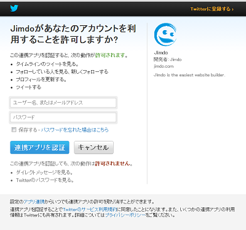Click the 開発者: Jimdo developer text
246x230 pixels.
(167, 60)
